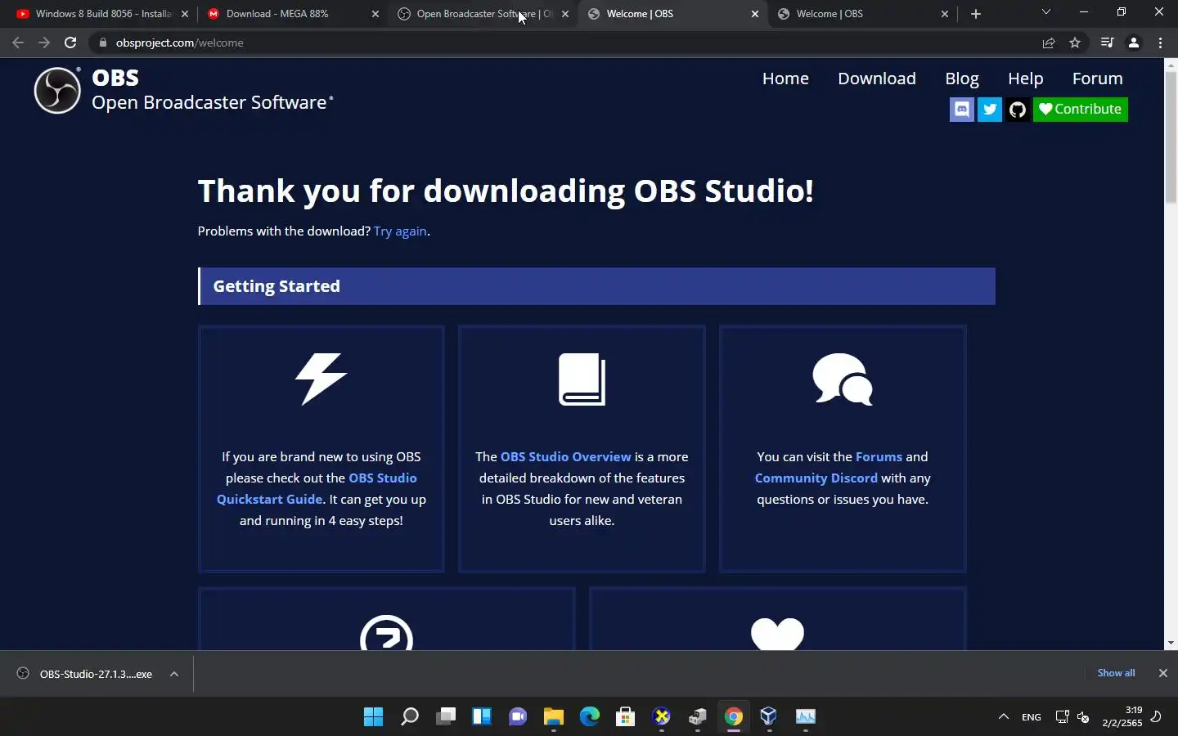This screenshot has width=1178, height=736.
Task: Reload the current page
Action: pos(70,43)
